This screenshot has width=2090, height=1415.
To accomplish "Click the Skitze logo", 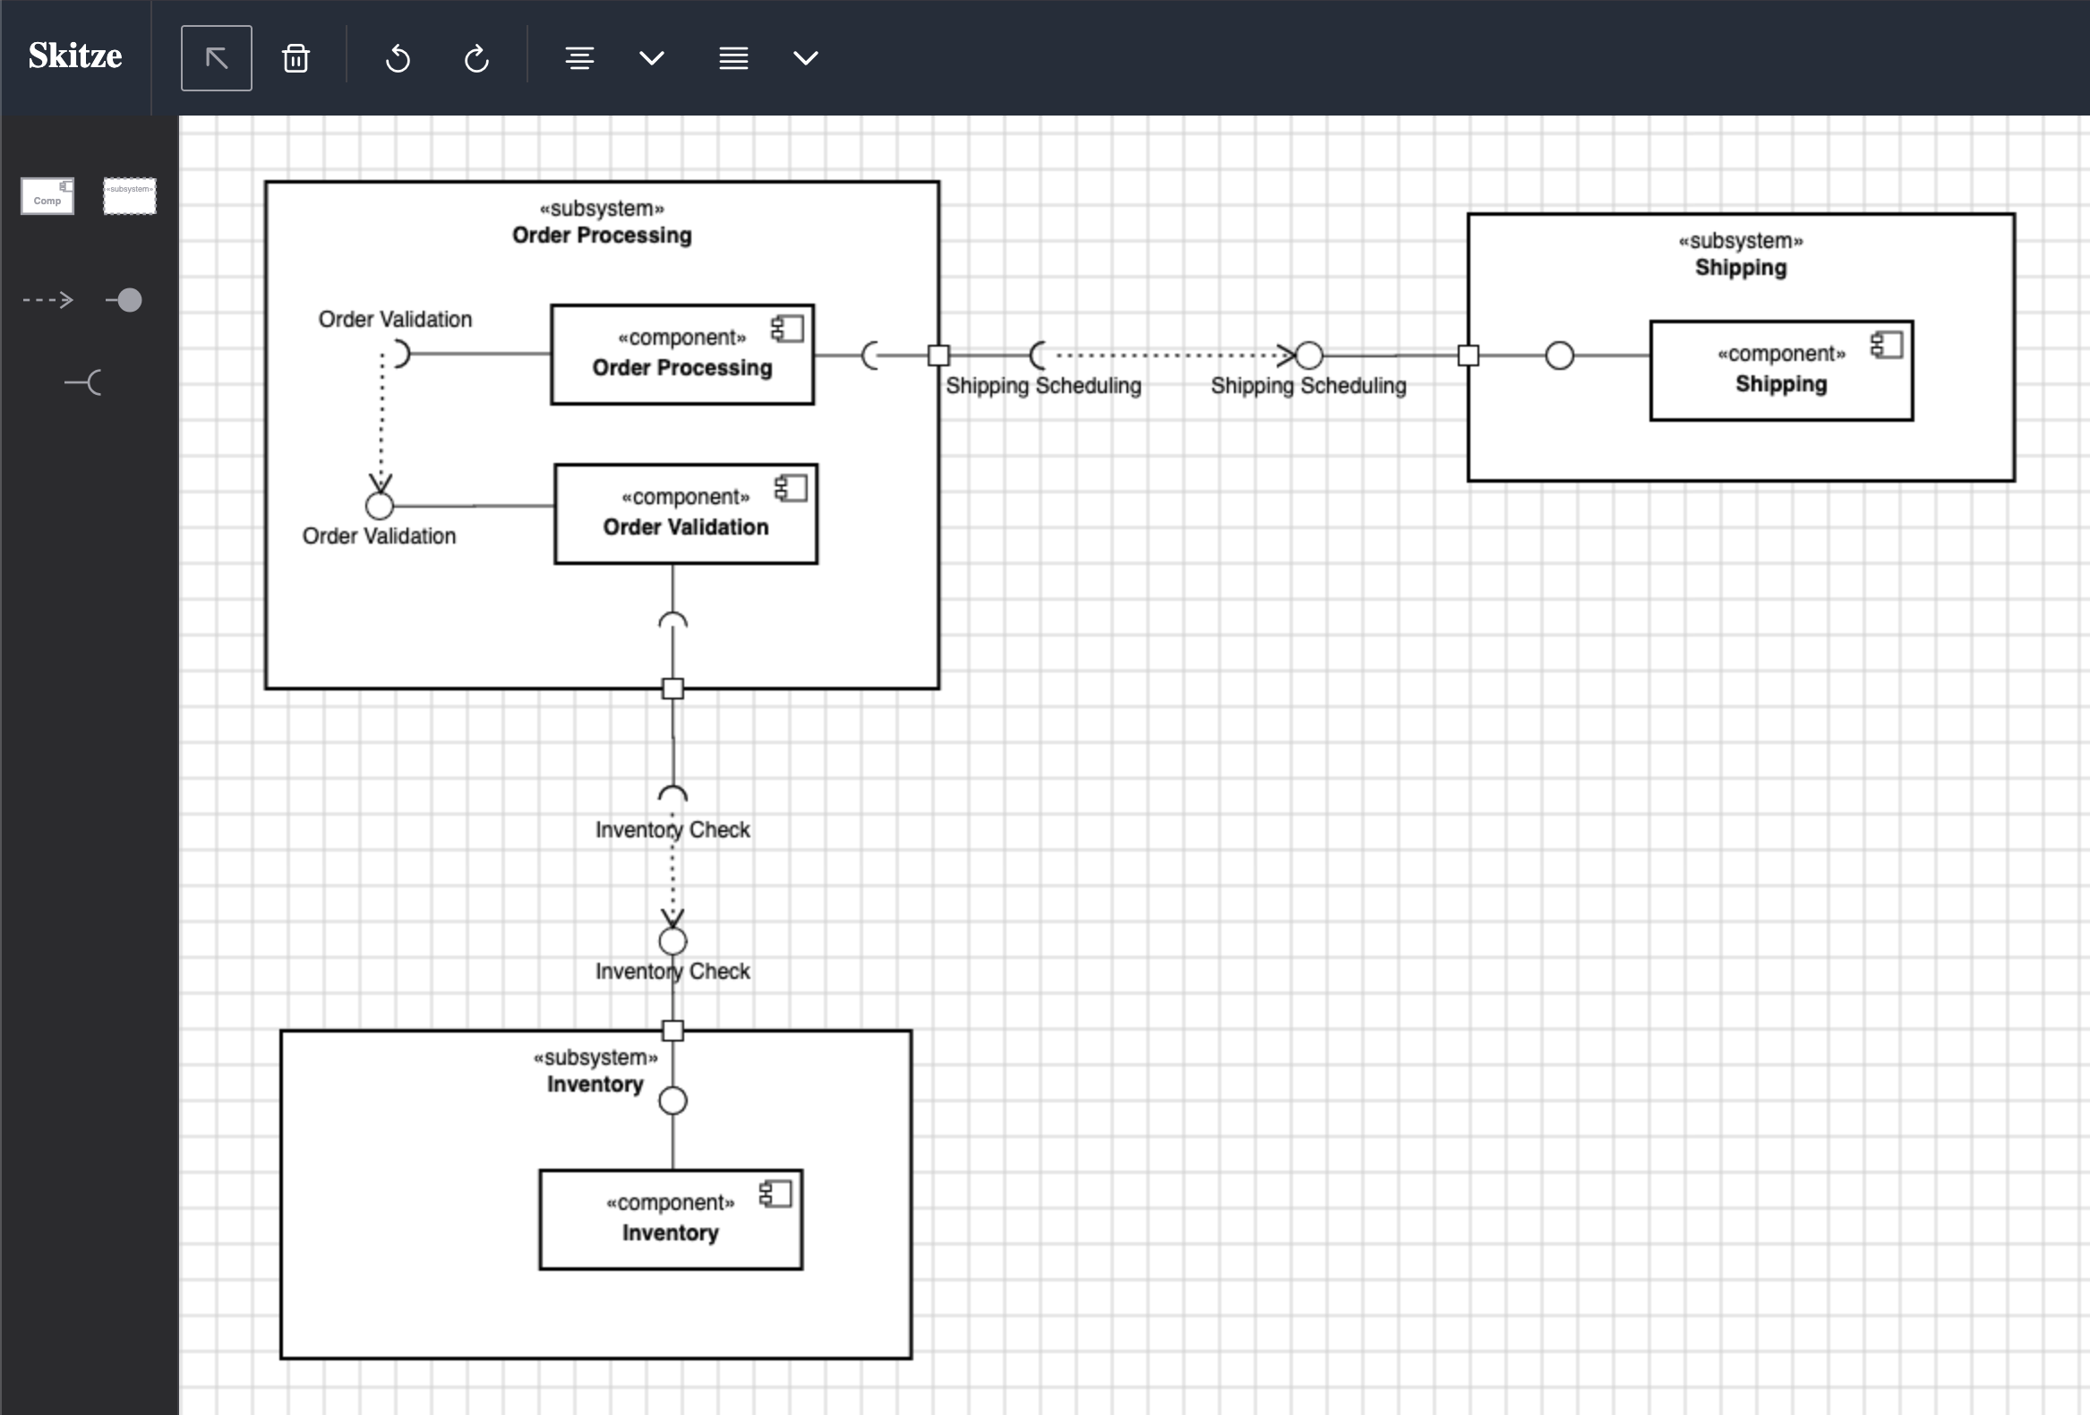I will click(x=75, y=56).
